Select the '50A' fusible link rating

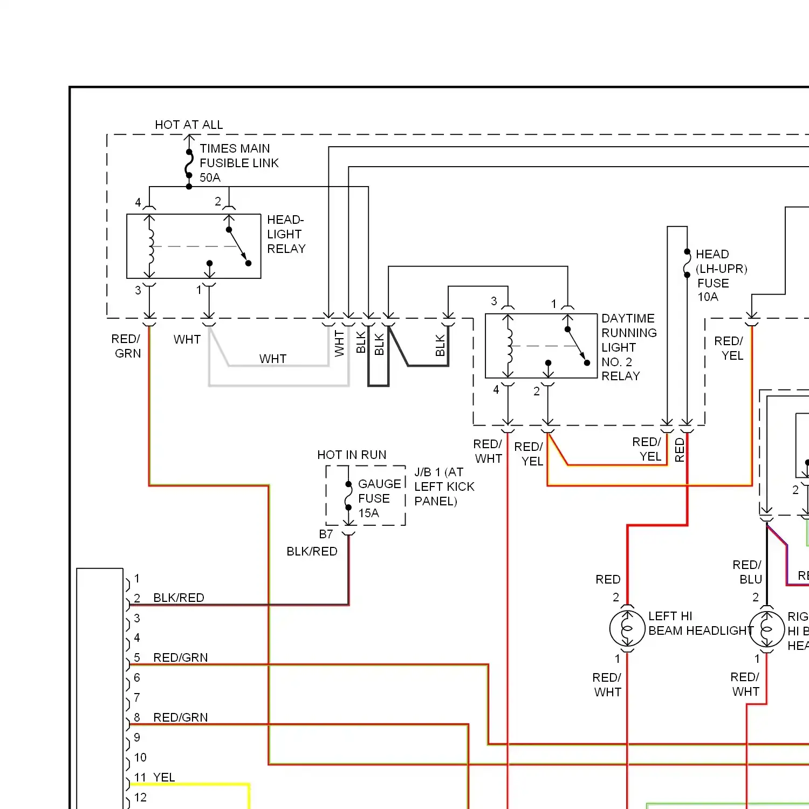(210, 177)
